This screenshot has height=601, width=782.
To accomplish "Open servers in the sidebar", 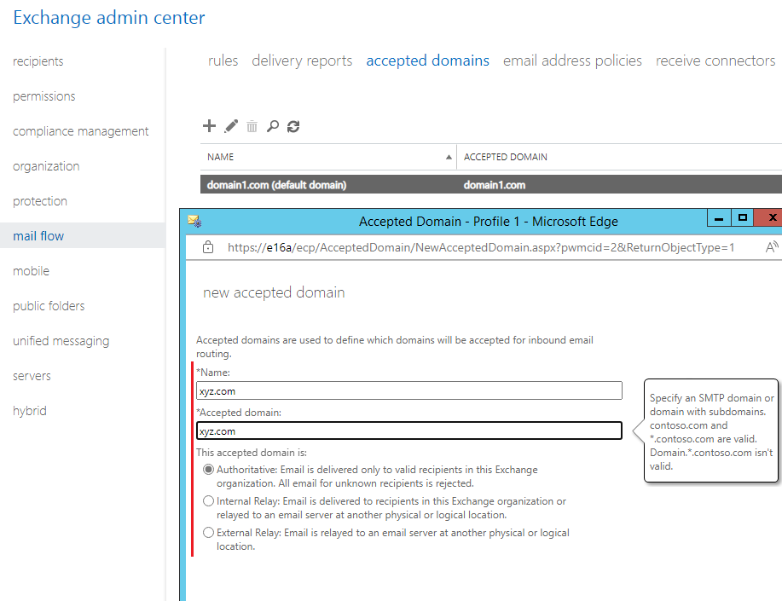I will point(32,376).
